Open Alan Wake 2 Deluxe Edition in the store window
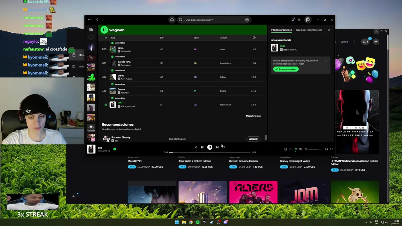 point(195,161)
